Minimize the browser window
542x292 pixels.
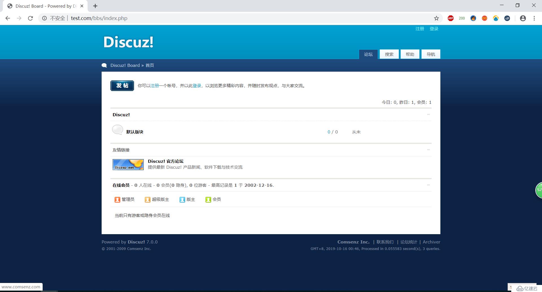tap(502, 5)
